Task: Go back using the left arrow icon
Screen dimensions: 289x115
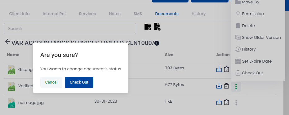Action: (x=7, y=41)
